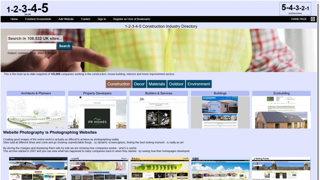This screenshot has width=320, height=180.
Task: Open the Outdoor category tab
Action: (x=176, y=84)
